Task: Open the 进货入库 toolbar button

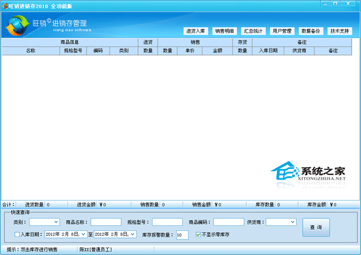Action: coord(196,31)
